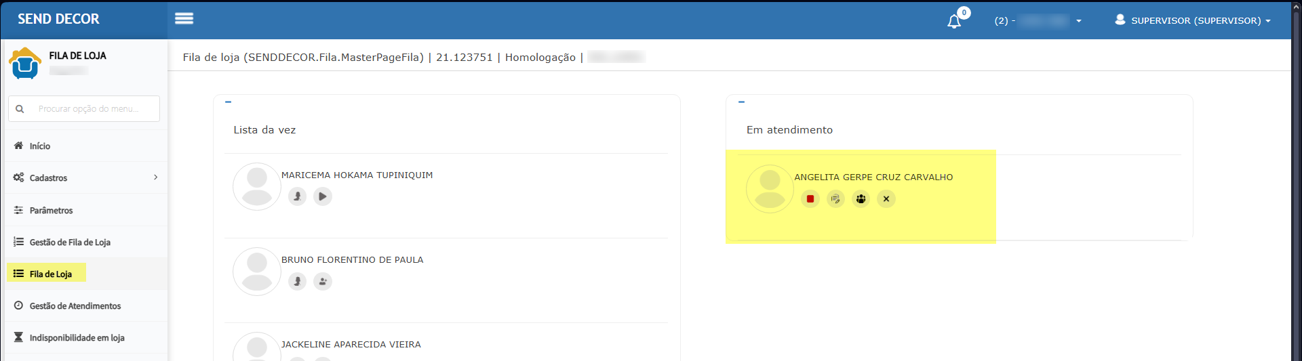The height and width of the screenshot is (361, 1302).
Task: Open the SUPERVISOR user menu
Action: (x=1193, y=20)
